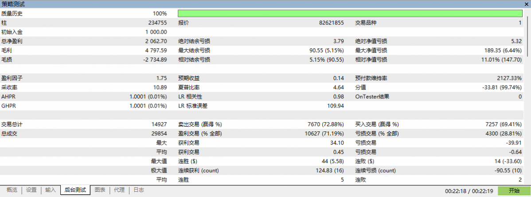Select the 夏普比率 value 4.64
The image size is (531, 197).
[x=339, y=87]
